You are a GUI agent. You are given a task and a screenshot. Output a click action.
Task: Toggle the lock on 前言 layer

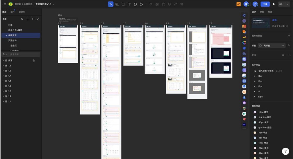click(x=34, y=61)
